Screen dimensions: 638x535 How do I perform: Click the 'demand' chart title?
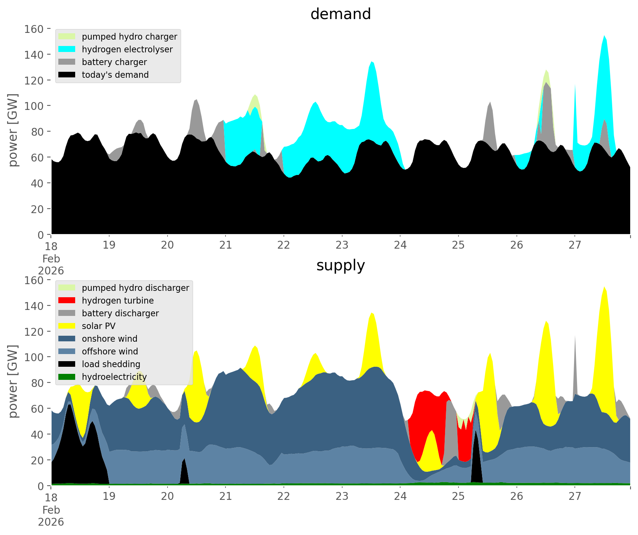(x=340, y=14)
